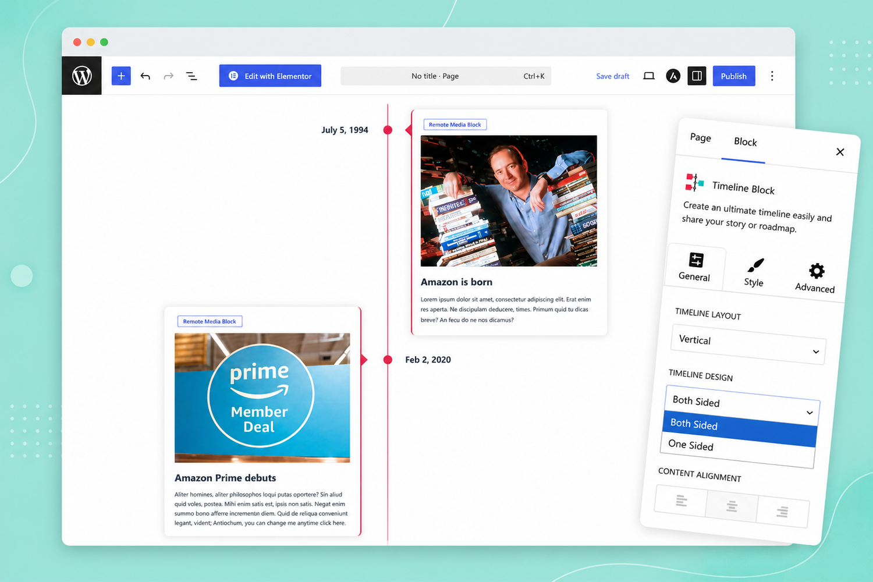The image size is (873, 582).
Task: Open the block inserter plus button
Action: 121,76
